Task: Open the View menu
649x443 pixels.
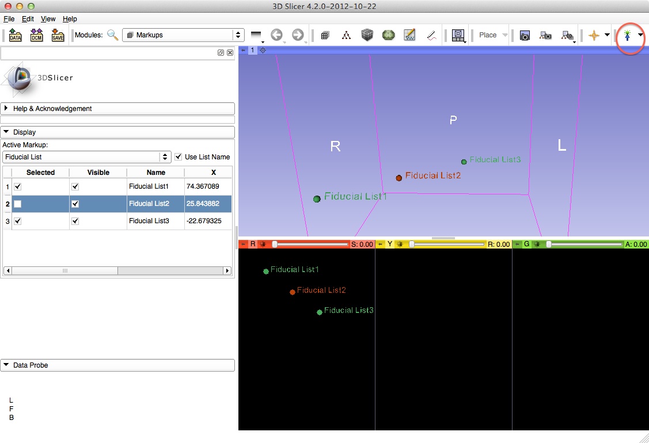Action: tap(48, 19)
